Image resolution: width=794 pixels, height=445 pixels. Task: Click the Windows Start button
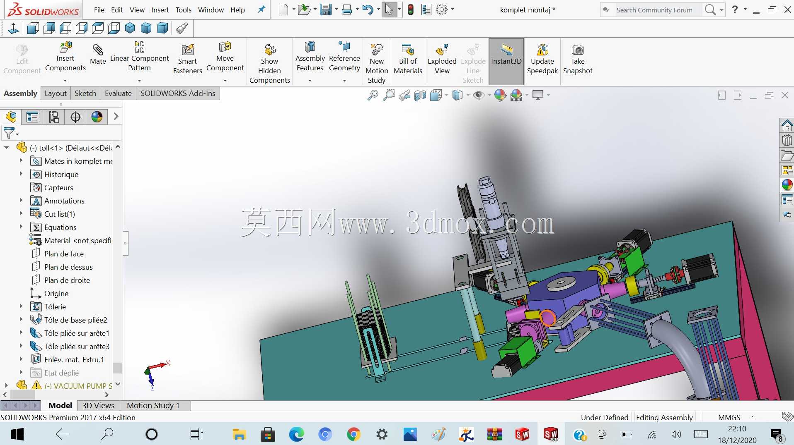17,434
